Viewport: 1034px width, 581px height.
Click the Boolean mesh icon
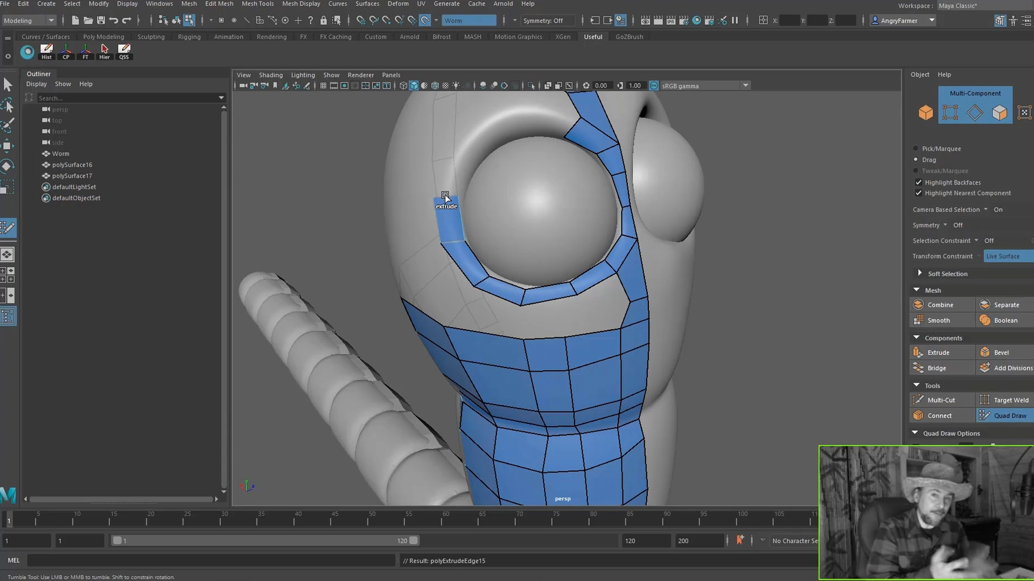[x=984, y=320]
